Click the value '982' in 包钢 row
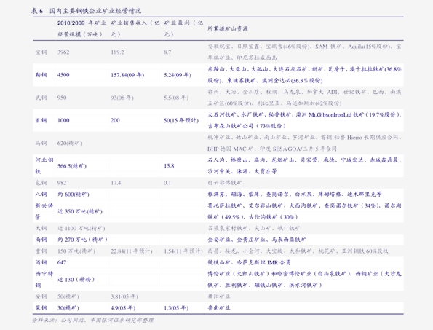The height and width of the screenshot is (330, 433). (62, 183)
